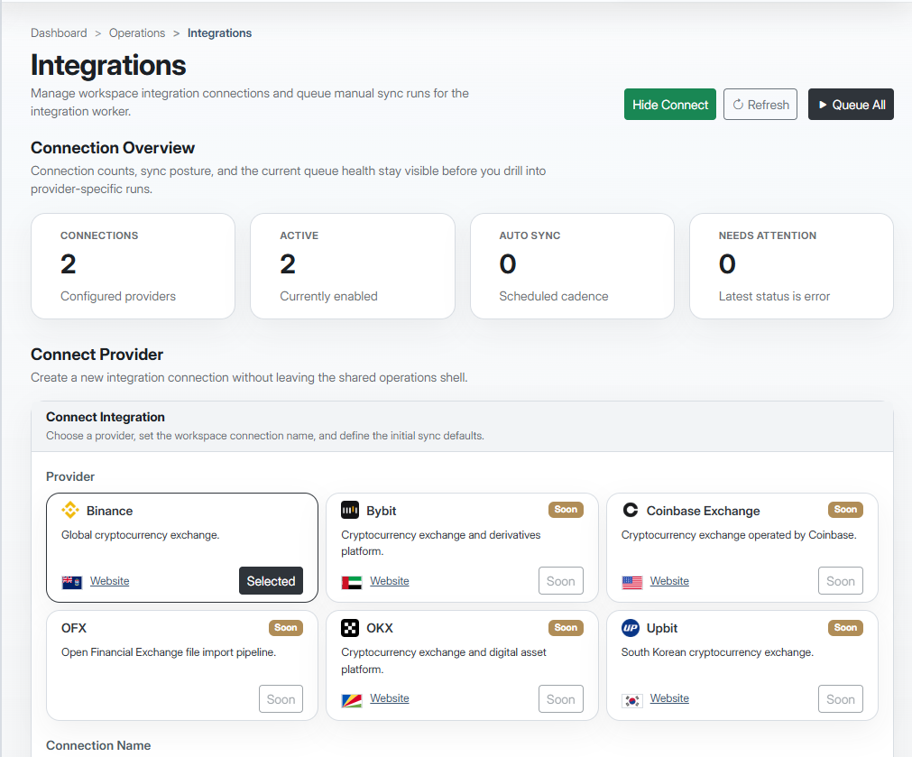The image size is (912, 757).
Task: Click the Selected badge on the Binance card
Action: [271, 580]
